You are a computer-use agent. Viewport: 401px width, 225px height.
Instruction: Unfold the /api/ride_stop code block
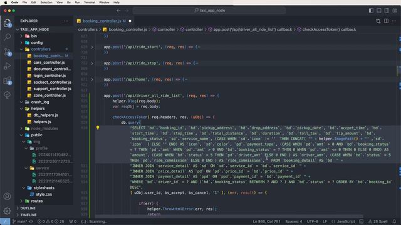click(92, 63)
